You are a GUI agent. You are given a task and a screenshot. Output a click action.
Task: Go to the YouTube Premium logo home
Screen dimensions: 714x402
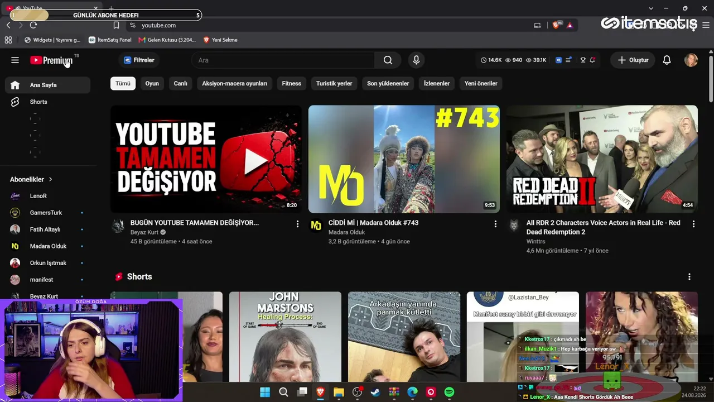(x=52, y=60)
